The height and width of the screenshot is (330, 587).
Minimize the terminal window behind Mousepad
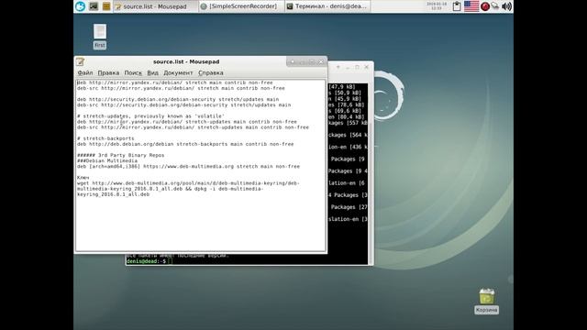348,67
